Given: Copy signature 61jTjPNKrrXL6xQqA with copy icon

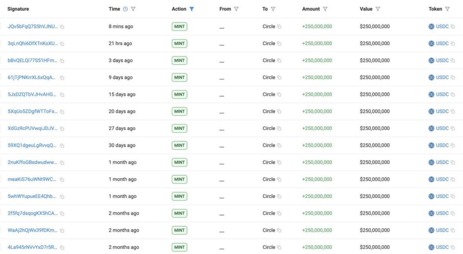Looking at the screenshot, I should point(62,78).
